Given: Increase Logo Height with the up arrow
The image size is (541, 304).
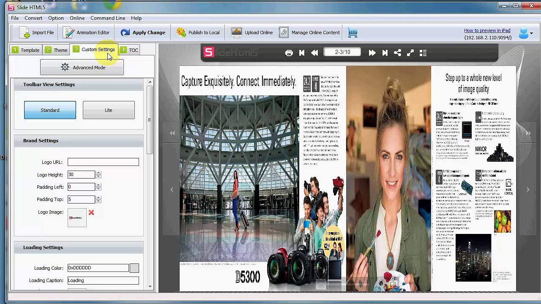Looking at the screenshot, I should click(x=98, y=173).
